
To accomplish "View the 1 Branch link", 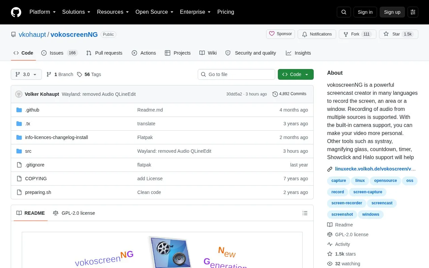I will [x=60, y=74].
